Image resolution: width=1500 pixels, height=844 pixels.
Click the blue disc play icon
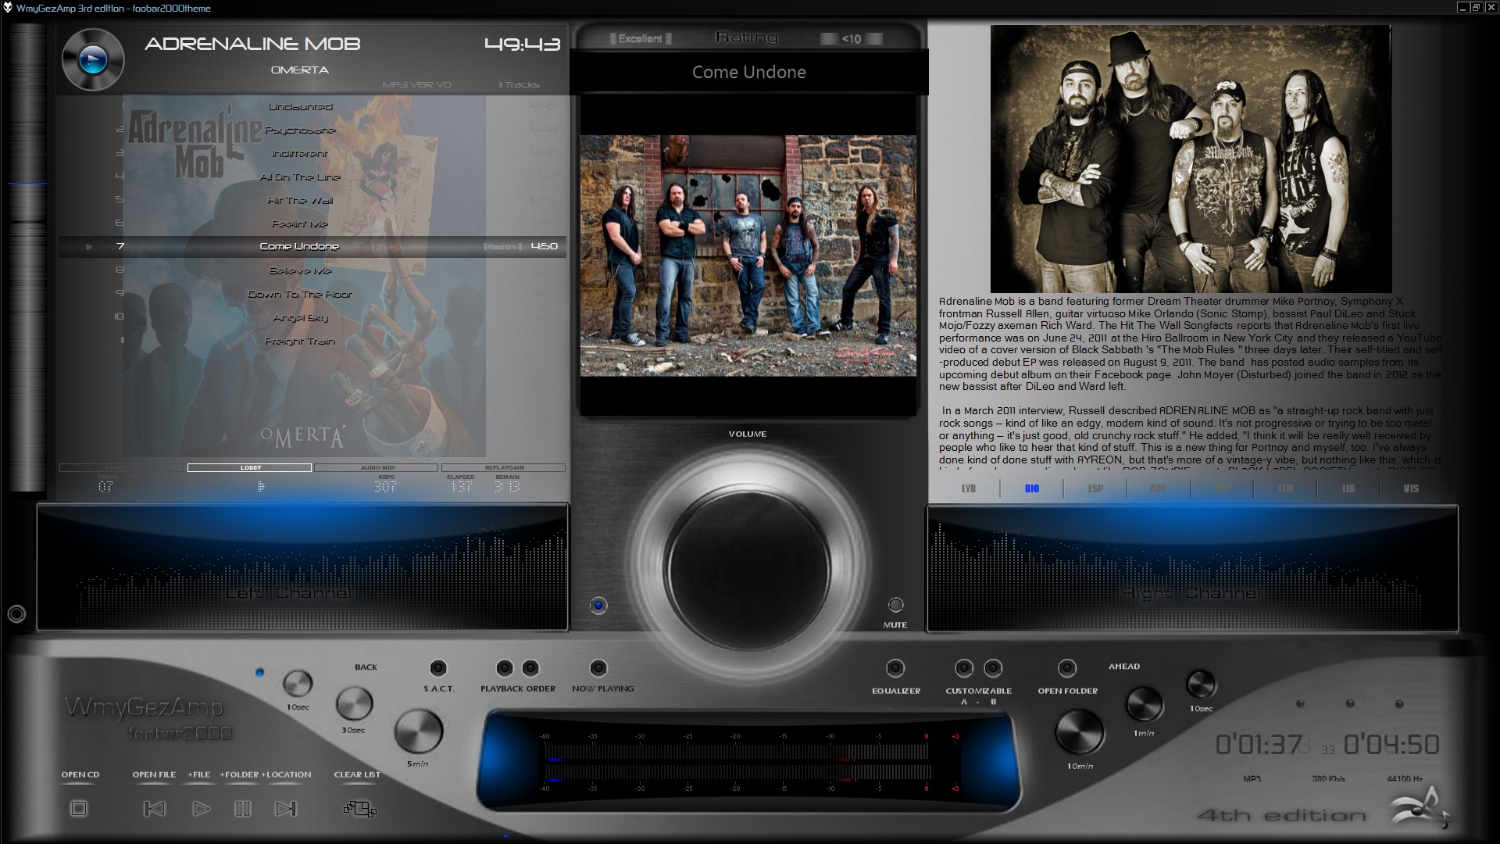93,59
